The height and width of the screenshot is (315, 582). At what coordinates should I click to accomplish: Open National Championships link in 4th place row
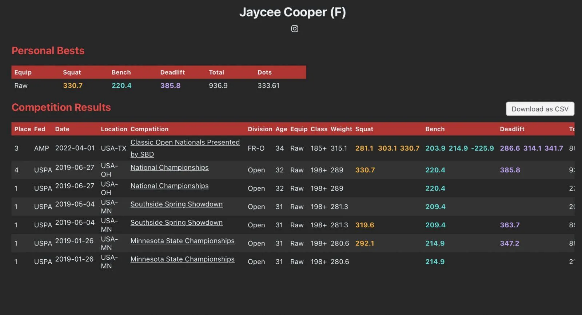[170, 168]
